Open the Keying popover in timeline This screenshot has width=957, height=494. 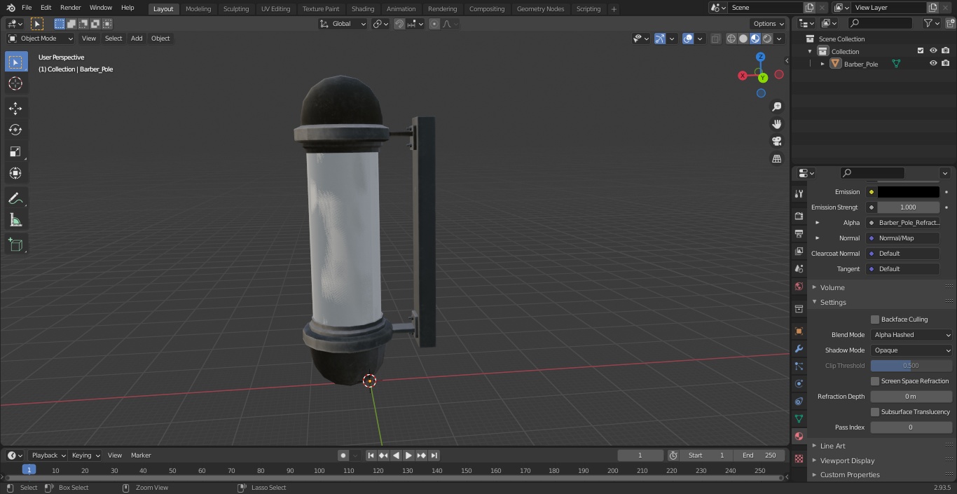pyautogui.click(x=85, y=455)
